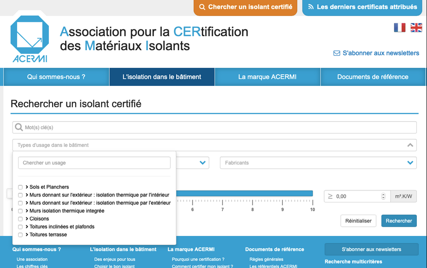Check Murs isolation thermique par l'intérieur box
The width and height of the screenshot is (427, 268).
coord(20,195)
